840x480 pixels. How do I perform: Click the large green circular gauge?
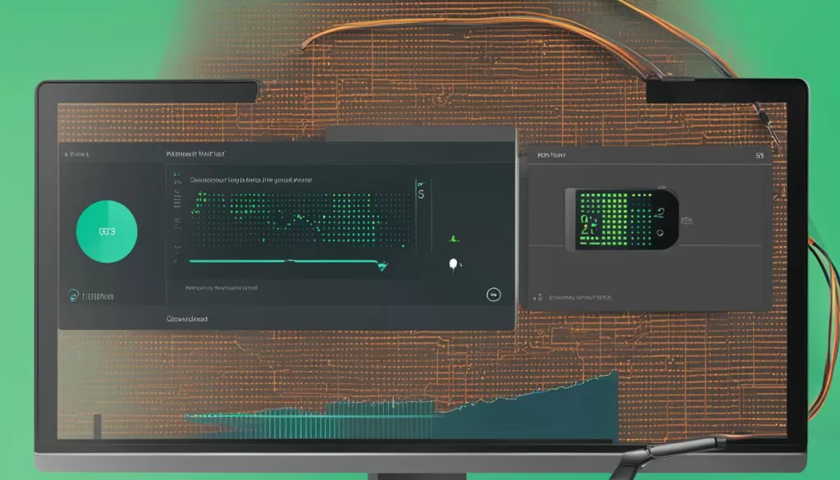pos(107,231)
